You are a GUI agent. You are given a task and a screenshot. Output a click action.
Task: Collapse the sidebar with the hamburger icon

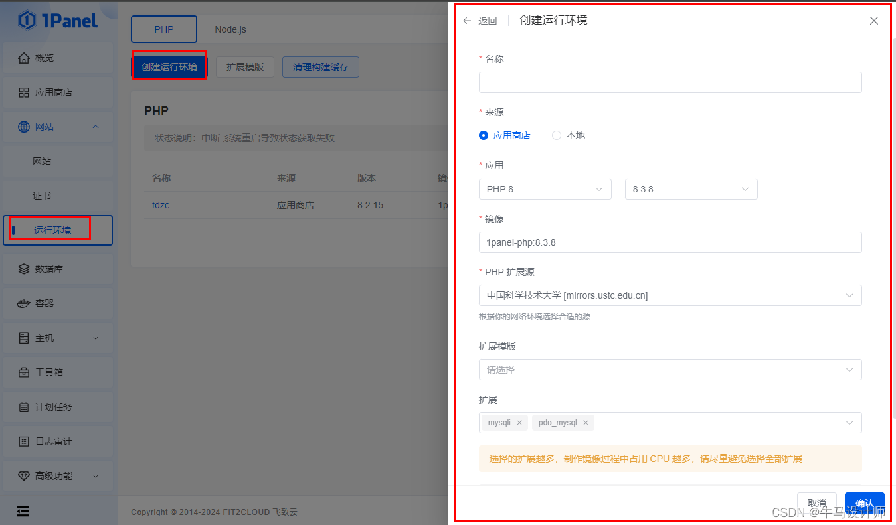pos(23,511)
